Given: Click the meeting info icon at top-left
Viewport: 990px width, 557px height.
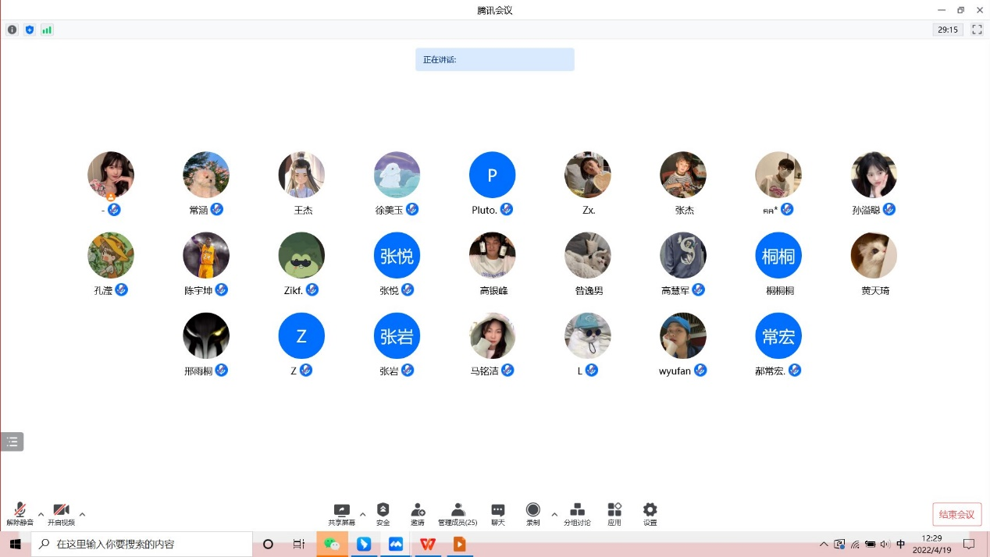Looking at the screenshot, I should [x=12, y=30].
